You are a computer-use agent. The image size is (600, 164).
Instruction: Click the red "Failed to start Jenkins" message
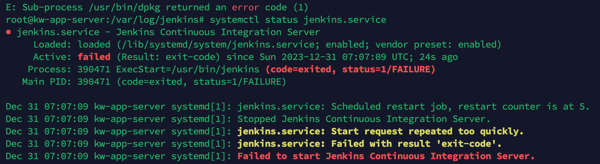tap(386, 156)
